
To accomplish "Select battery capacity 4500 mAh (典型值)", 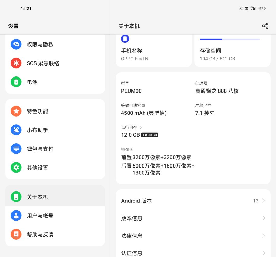I will 144,113.
